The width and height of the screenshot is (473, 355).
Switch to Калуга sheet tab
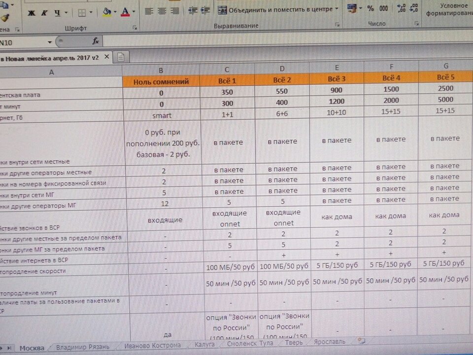pyautogui.click(x=204, y=344)
